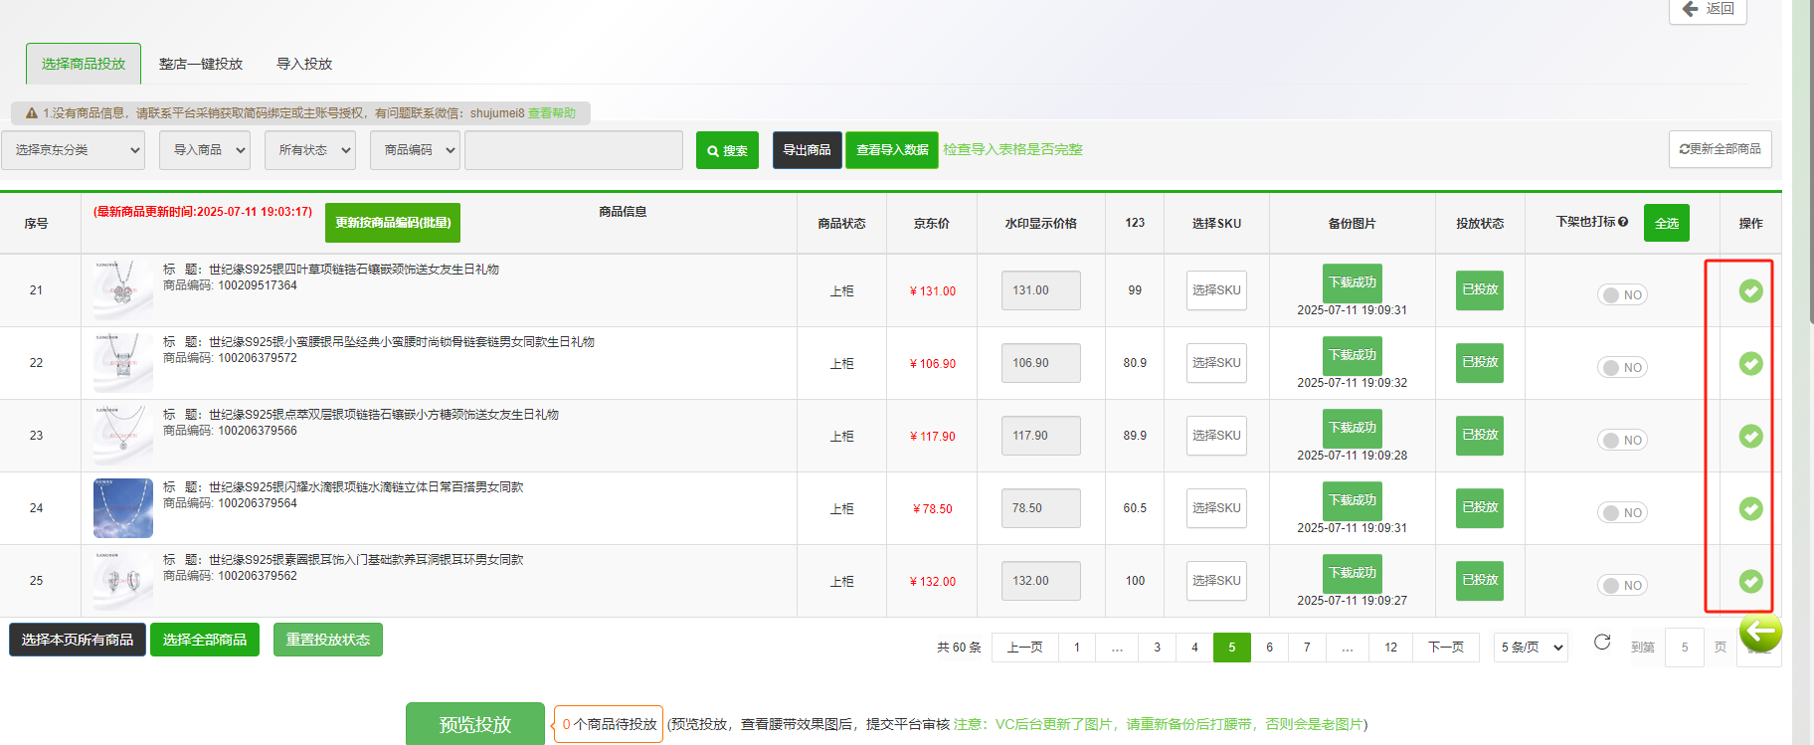The height and width of the screenshot is (745, 1814).
Task: Click the product thumbnail in row 24
Action: coord(122,508)
